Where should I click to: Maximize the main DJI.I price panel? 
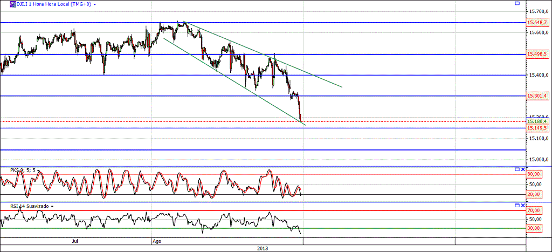click(517, 3)
